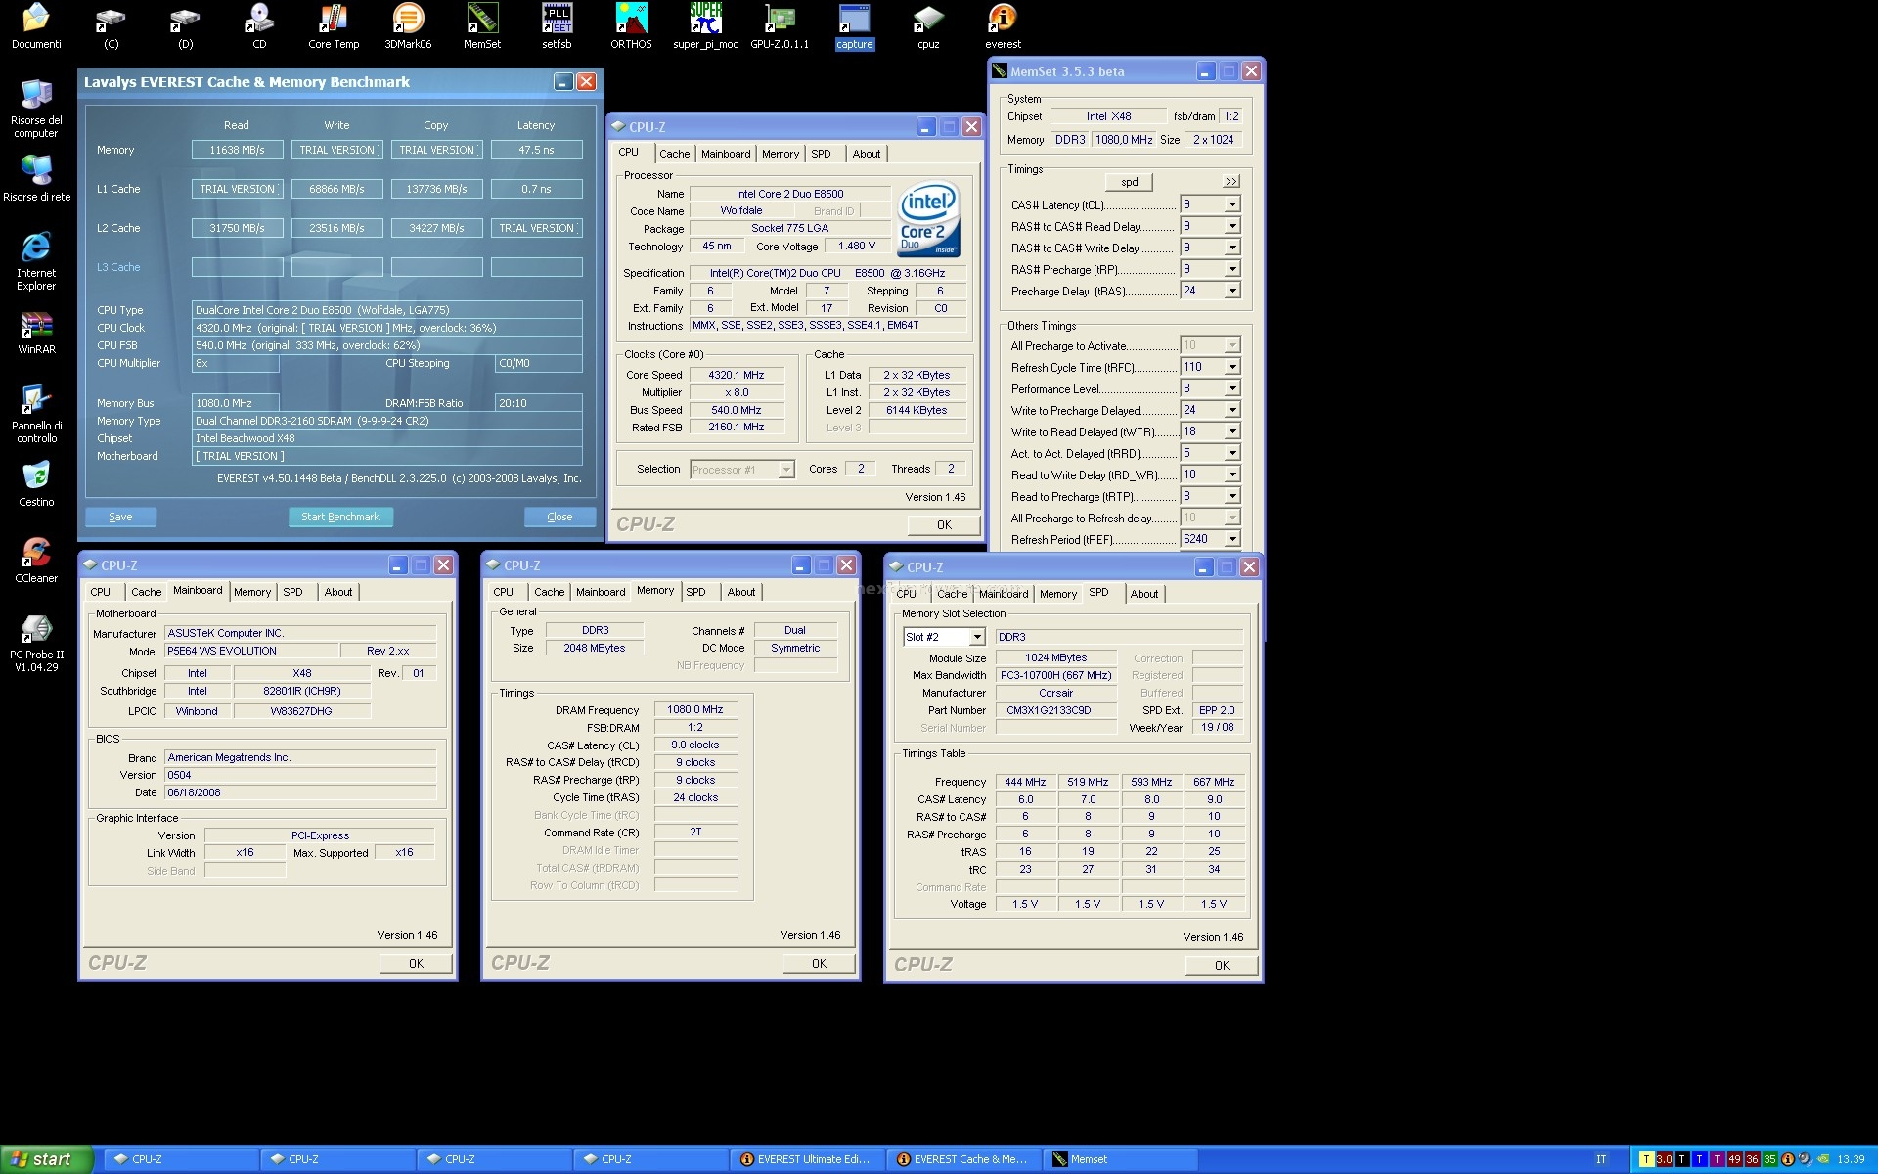
Task: Launch MemSet desktop shortcut
Action: click(x=482, y=26)
